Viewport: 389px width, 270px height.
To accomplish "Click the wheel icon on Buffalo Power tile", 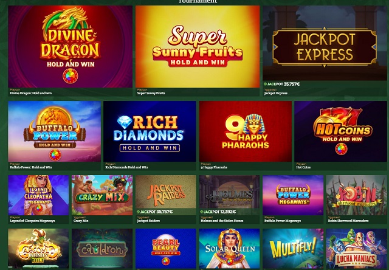I will (x=55, y=155).
